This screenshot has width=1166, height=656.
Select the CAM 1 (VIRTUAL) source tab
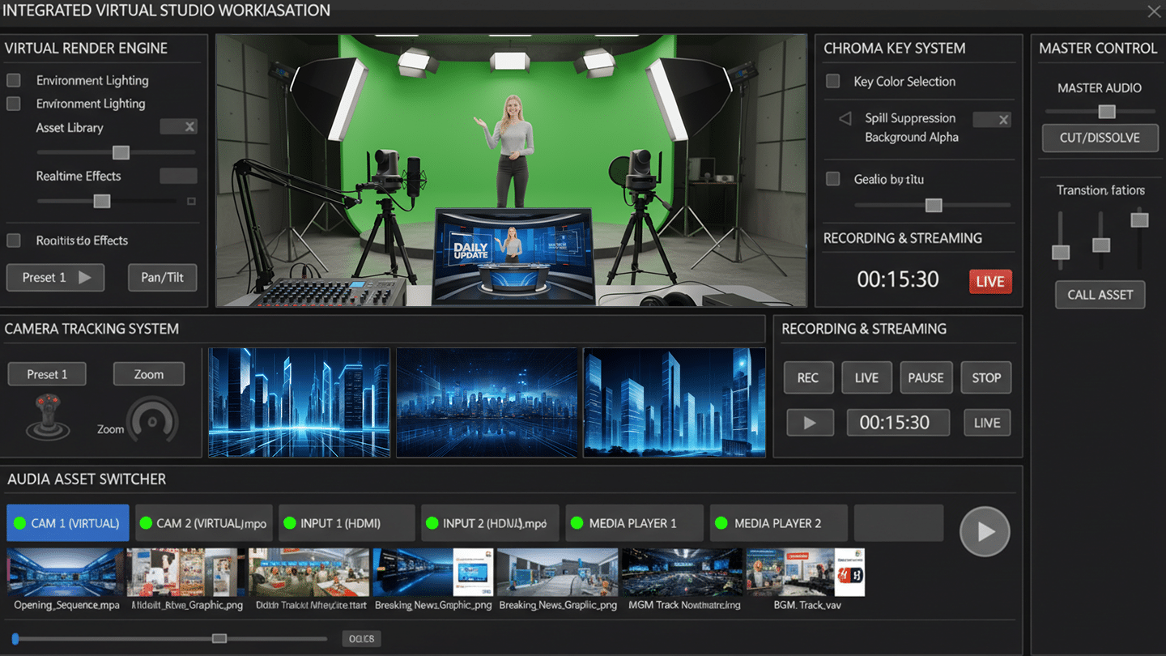(x=67, y=522)
